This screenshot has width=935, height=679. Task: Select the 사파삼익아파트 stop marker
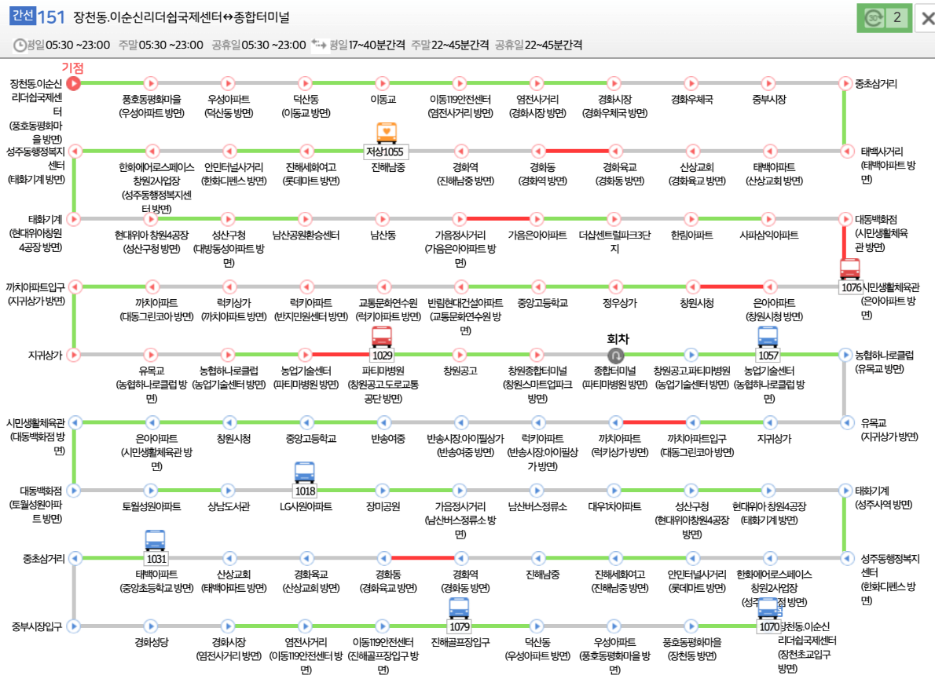coord(768,219)
